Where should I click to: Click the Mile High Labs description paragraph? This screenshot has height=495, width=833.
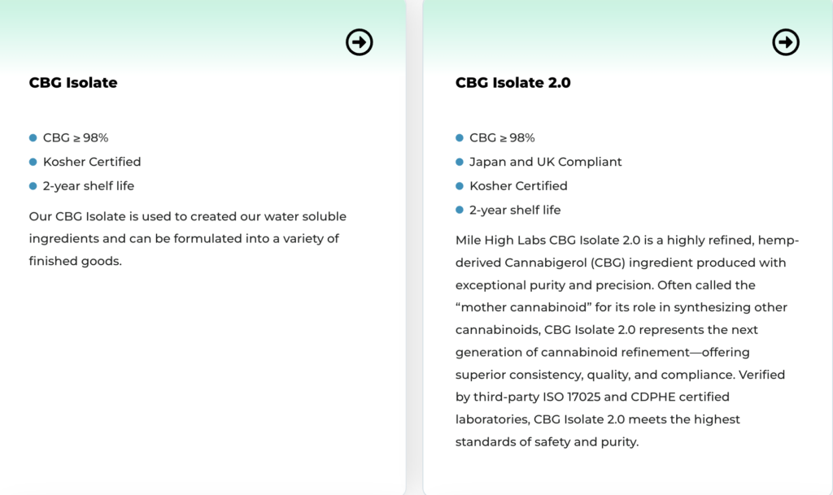click(x=626, y=341)
